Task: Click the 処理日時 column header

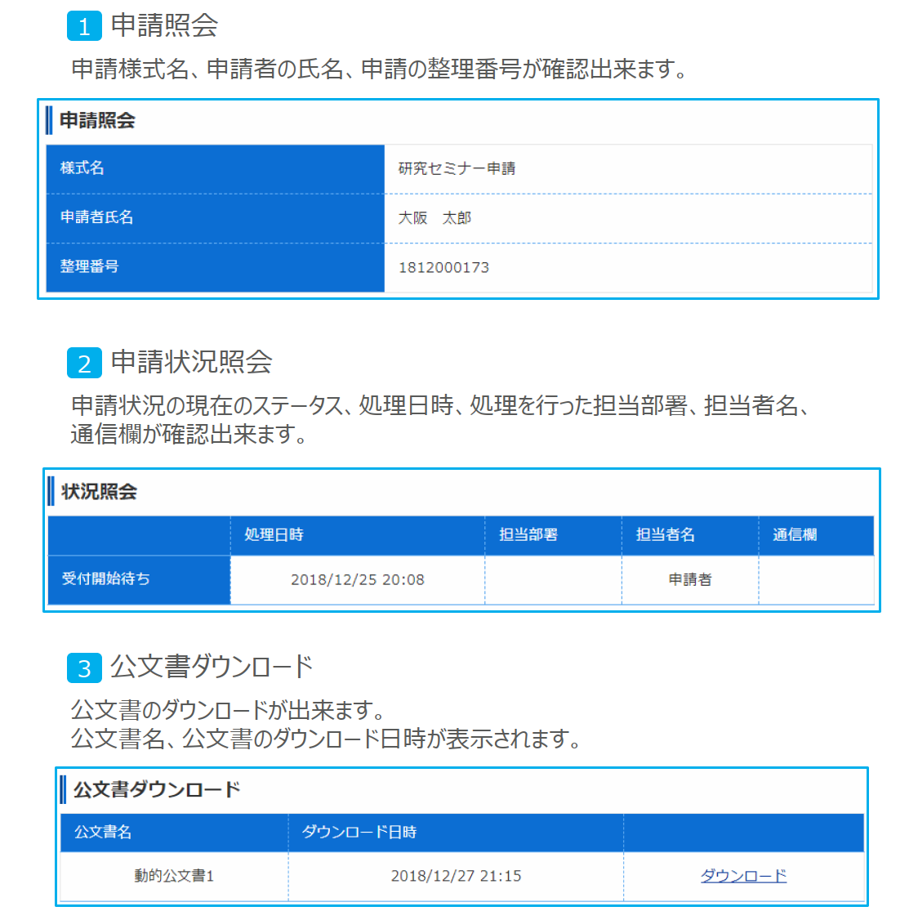Action: click(358, 535)
